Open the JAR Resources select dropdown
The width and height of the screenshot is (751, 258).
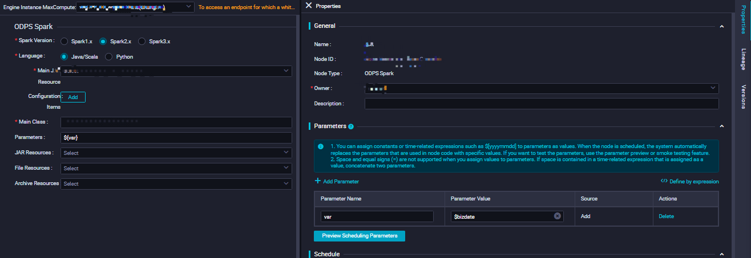point(176,153)
